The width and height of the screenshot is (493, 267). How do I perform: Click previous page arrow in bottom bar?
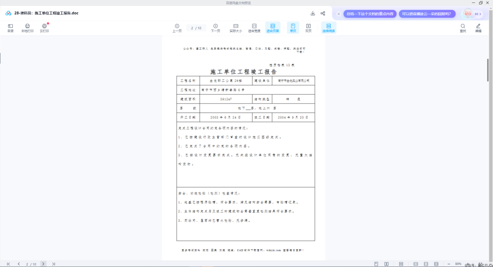19,264
